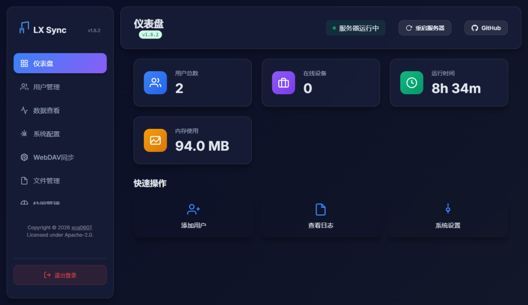Click the purple 在线设备 briefcase icon
The width and height of the screenshot is (528, 305).
pyautogui.click(x=284, y=83)
